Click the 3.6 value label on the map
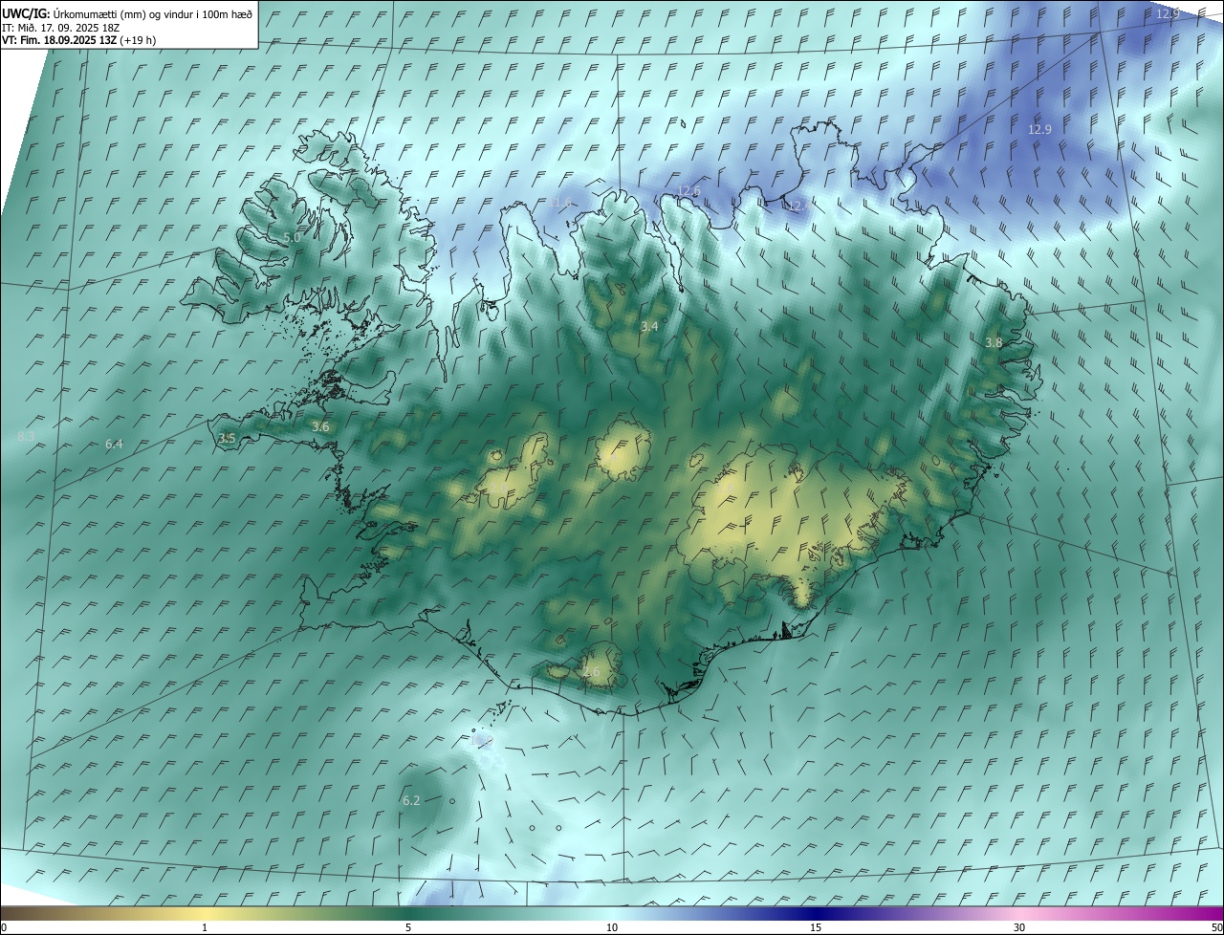 pyautogui.click(x=320, y=427)
